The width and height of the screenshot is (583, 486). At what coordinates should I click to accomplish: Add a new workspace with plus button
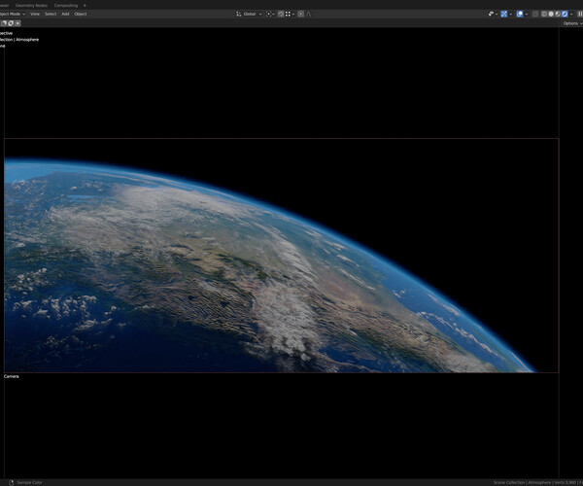tap(85, 5)
